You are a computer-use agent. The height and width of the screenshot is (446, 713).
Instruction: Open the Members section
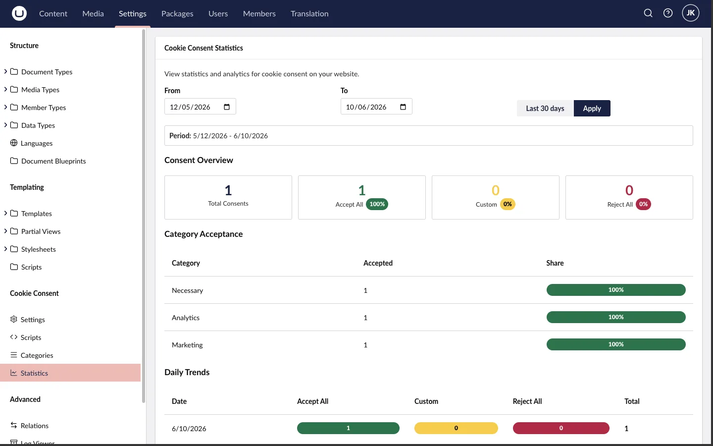point(259,14)
